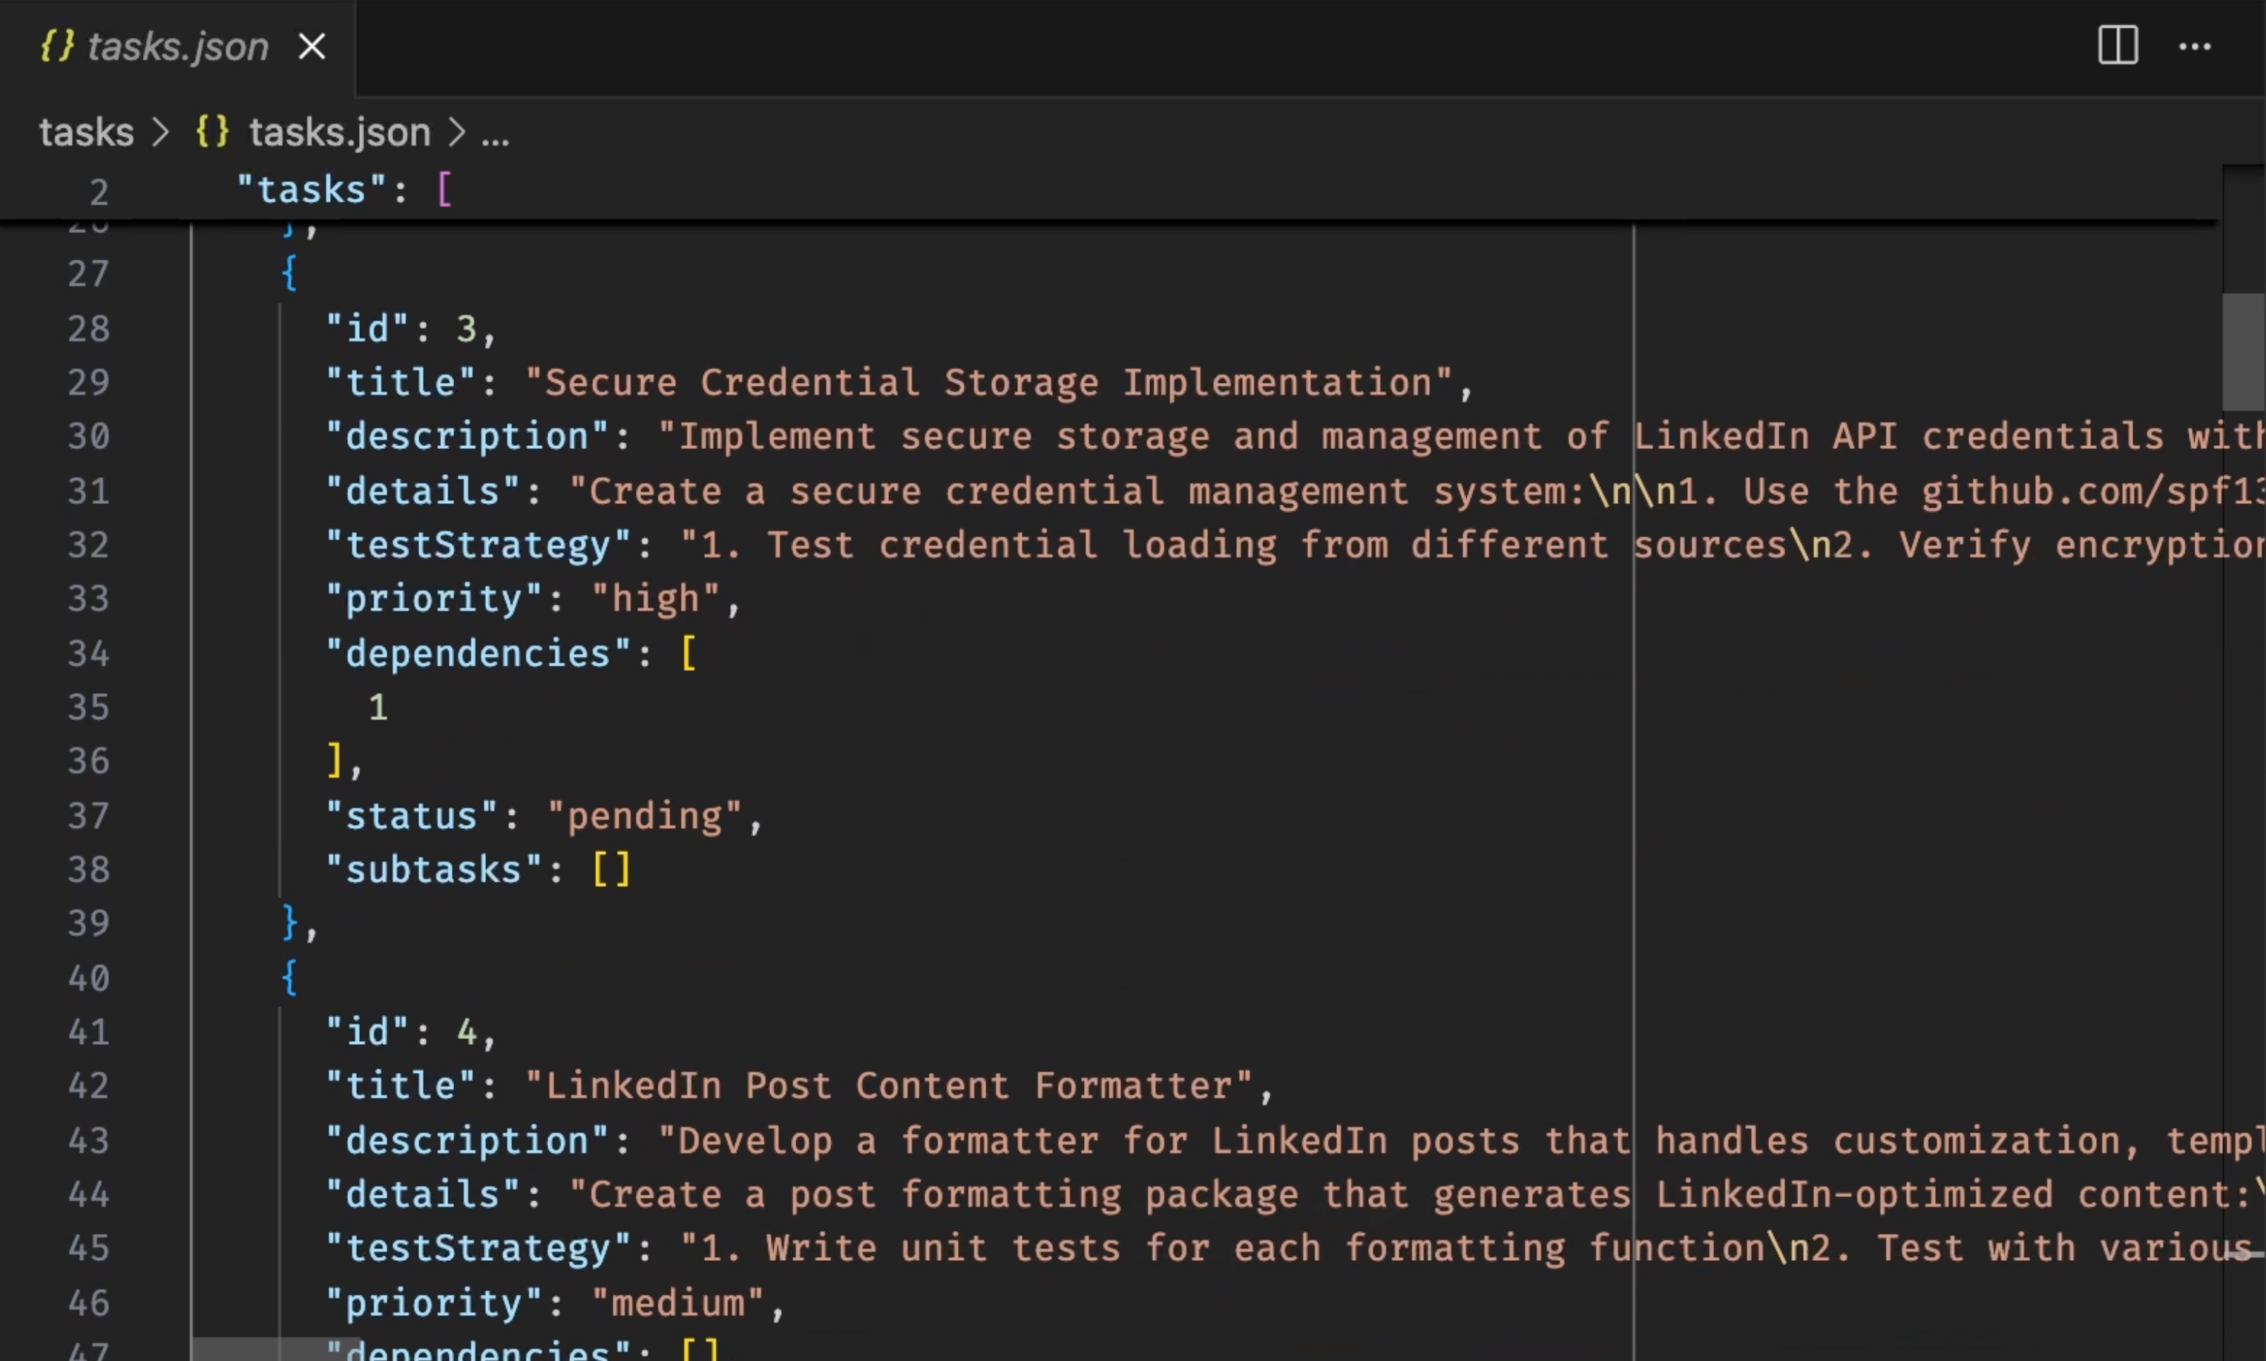The image size is (2266, 1361).
Task: Click the Split Editor Right icon
Action: 2118,45
